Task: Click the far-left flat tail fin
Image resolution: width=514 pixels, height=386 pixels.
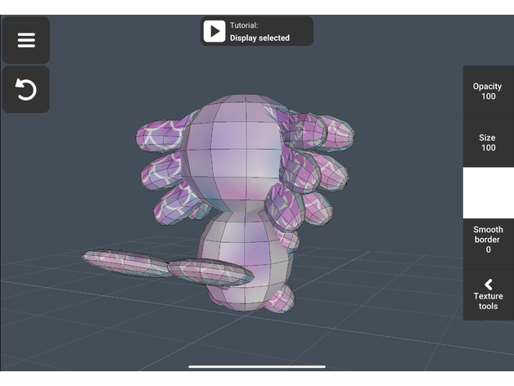Action: point(123,259)
